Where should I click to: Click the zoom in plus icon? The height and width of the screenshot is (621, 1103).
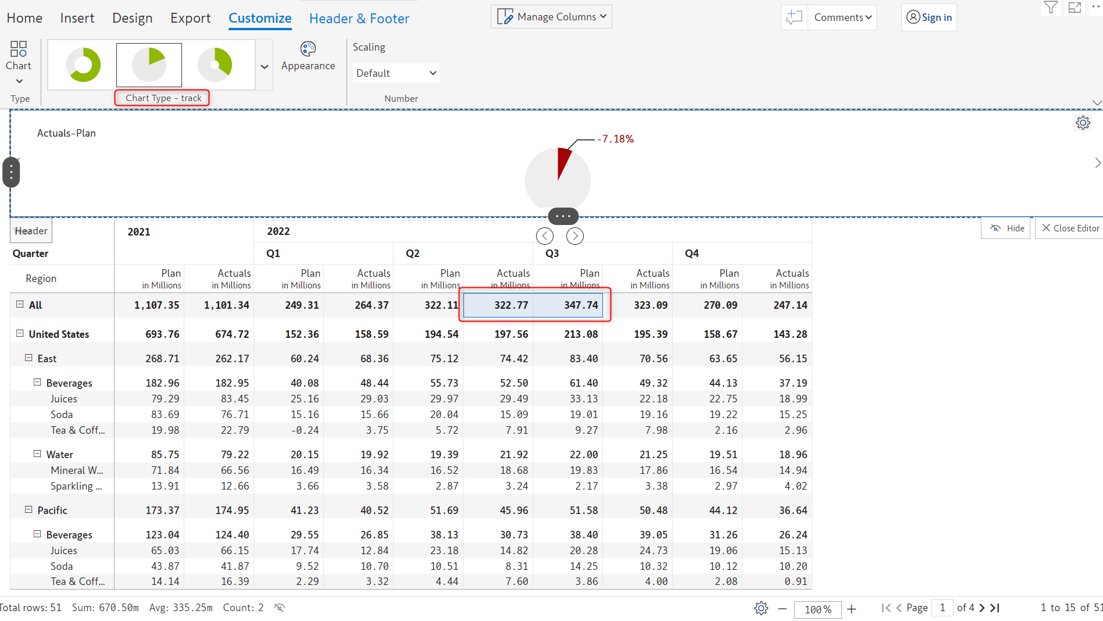(x=852, y=609)
